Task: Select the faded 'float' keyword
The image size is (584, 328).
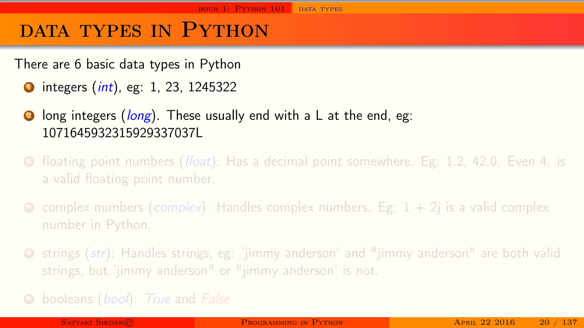Action: (x=198, y=161)
